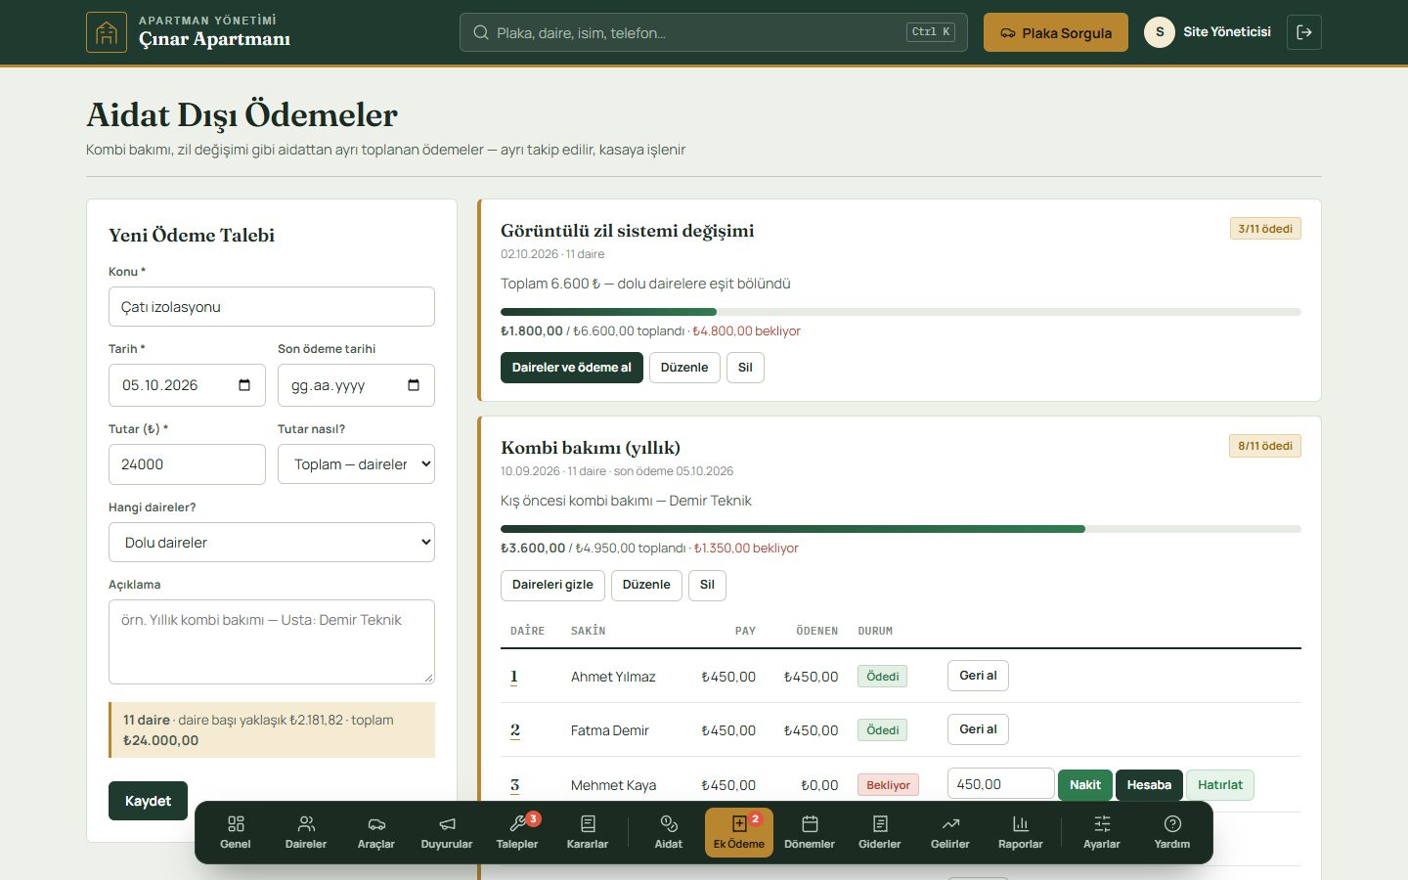Image resolution: width=1408 pixels, height=880 pixels.
Task: Click the Kombi bakımı payment progress bar
Action: pyautogui.click(x=901, y=529)
